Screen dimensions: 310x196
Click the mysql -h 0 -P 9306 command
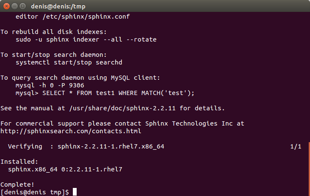tap(50, 85)
